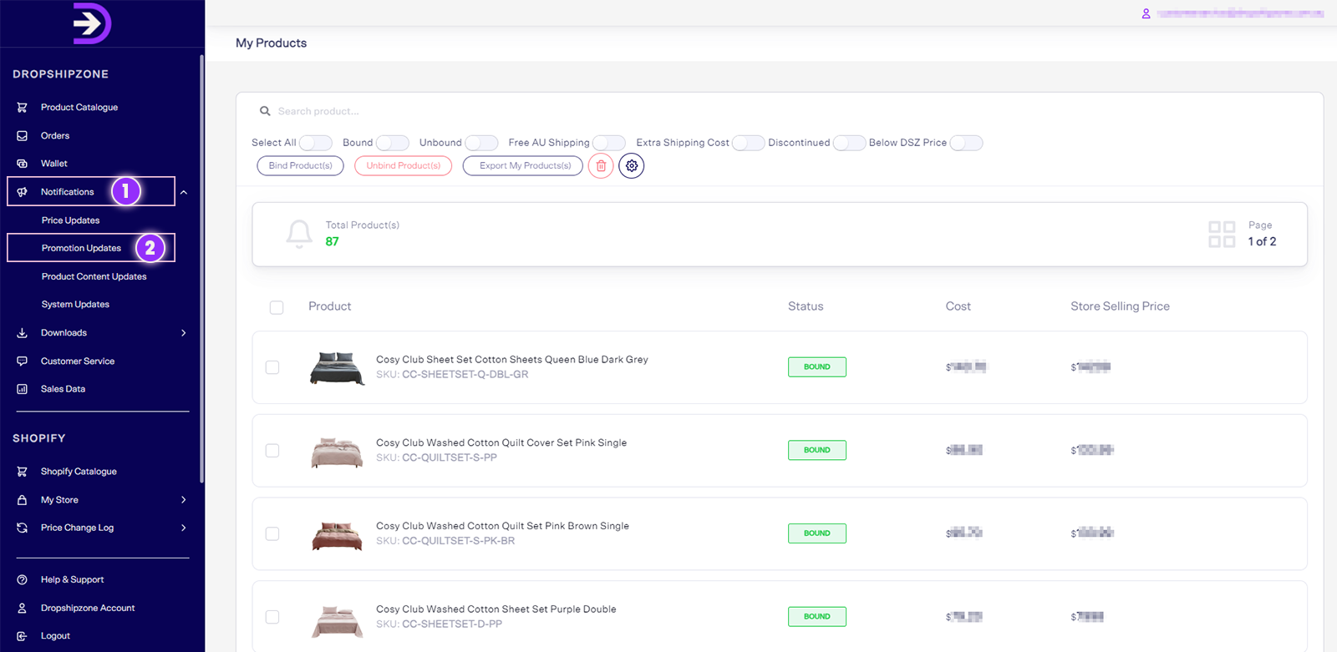Check the header select-all products checkbox
Image resolution: width=1337 pixels, height=652 pixels.
click(x=277, y=307)
